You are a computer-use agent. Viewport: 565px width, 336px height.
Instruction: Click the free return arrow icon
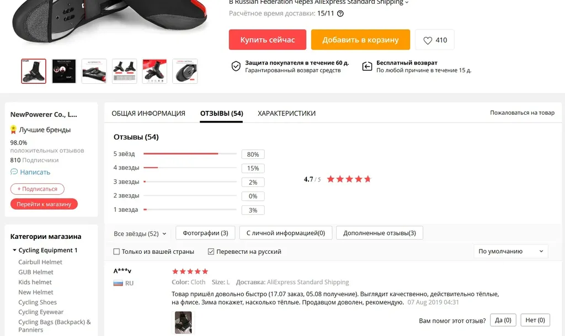367,66
